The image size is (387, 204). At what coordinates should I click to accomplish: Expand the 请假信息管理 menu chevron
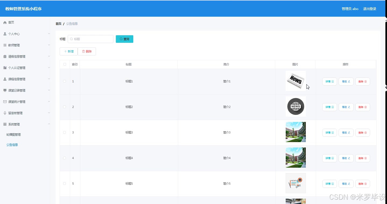49,56
